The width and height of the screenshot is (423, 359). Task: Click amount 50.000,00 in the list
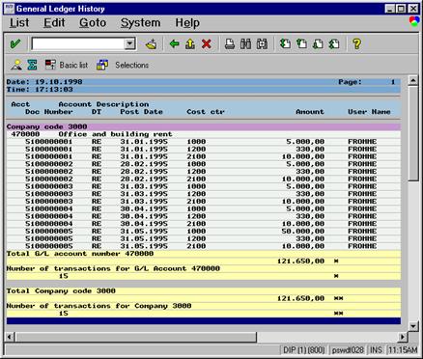coord(302,231)
